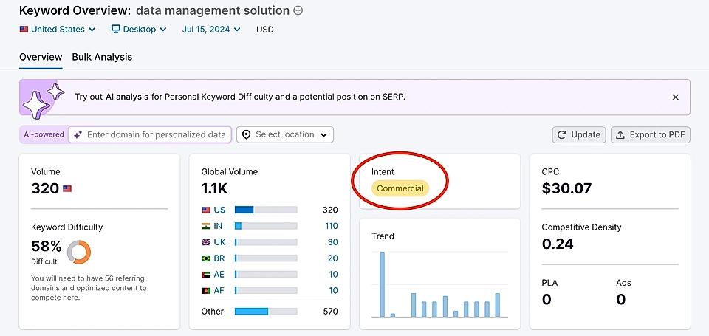The image size is (709, 336).
Task: Click the Brazil flag icon
Action: pos(206,258)
